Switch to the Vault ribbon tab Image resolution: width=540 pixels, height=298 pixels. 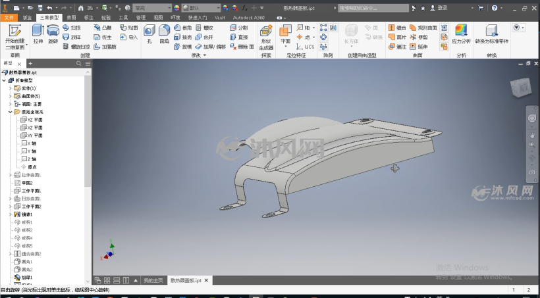tap(220, 17)
